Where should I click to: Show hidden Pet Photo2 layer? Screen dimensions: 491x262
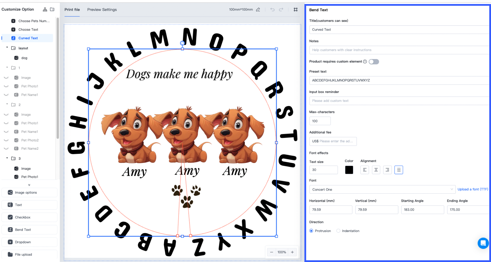coord(6,141)
